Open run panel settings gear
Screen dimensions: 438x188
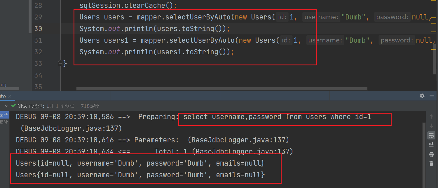coord(422,96)
